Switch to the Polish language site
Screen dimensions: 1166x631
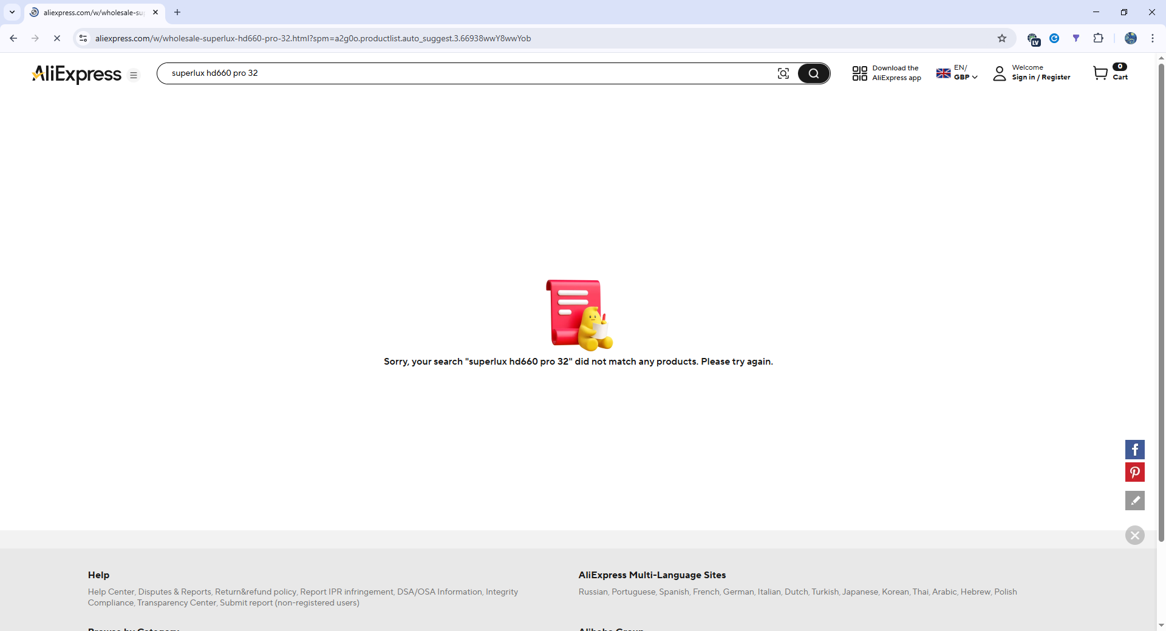click(x=1006, y=592)
